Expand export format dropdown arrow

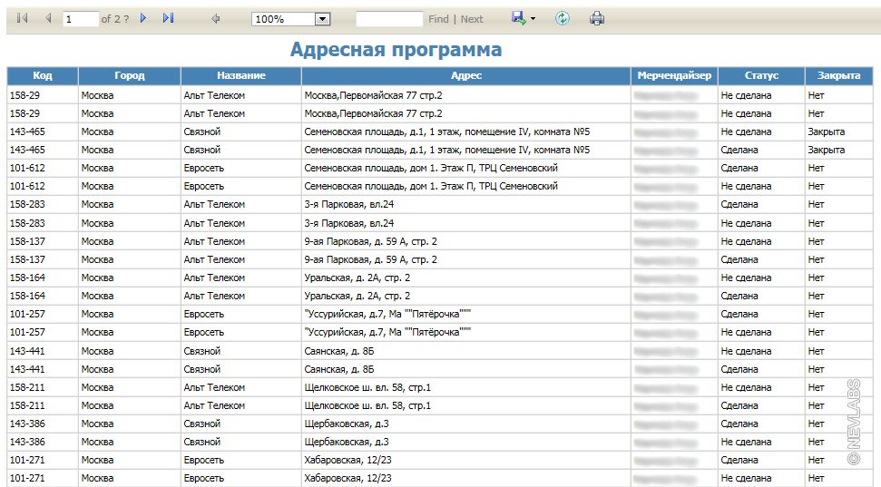533,19
